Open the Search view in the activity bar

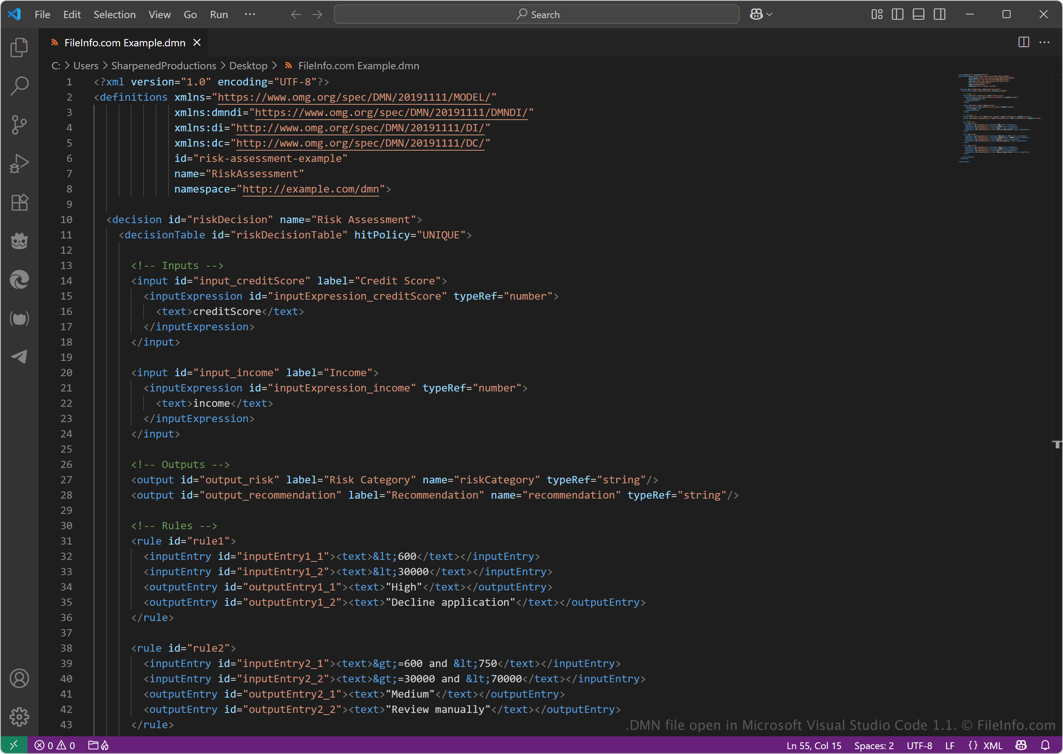[x=19, y=86]
